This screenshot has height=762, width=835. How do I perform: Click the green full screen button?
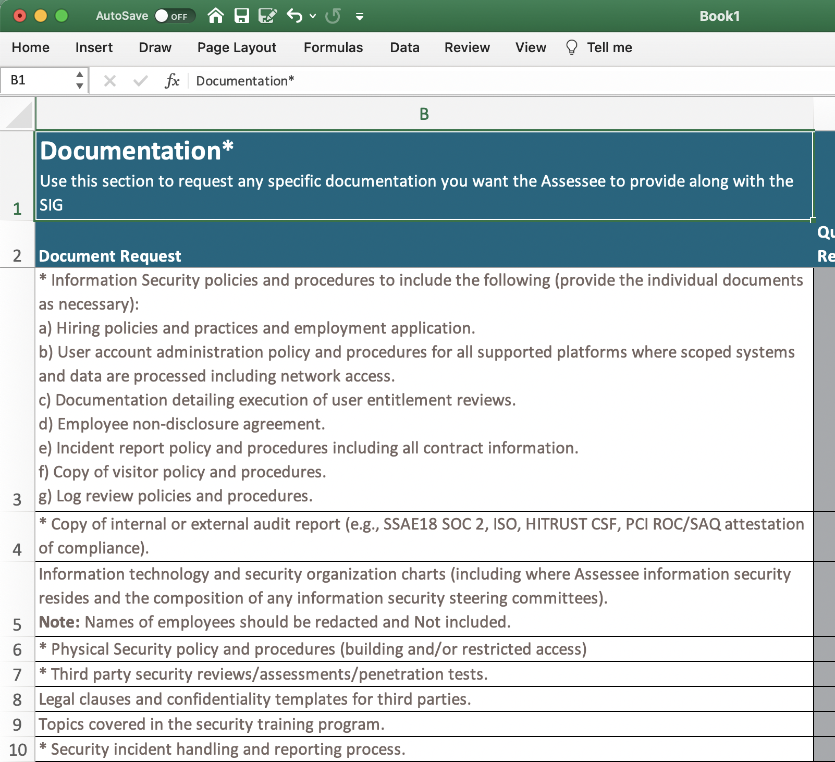pyautogui.click(x=62, y=16)
